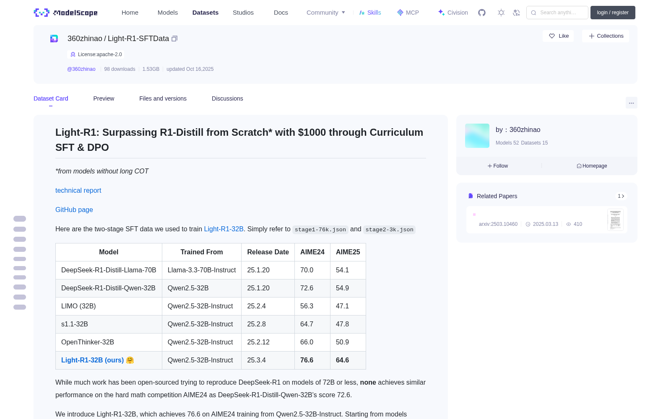Follow the 360zhinao organization
This screenshot has width=671, height=419.
[x=498, y=166]
